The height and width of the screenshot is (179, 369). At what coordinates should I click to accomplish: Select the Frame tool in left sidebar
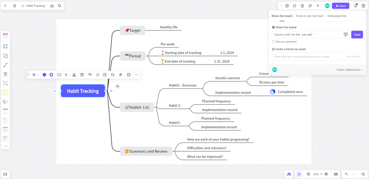click(5, 47)
